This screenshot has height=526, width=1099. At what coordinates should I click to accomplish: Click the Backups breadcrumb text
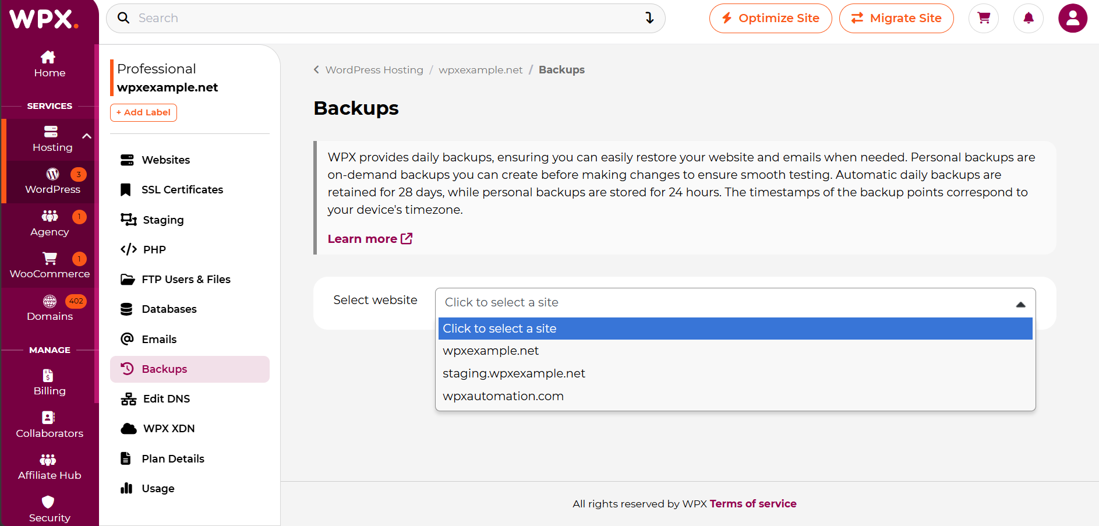click(x=561, y=70)
